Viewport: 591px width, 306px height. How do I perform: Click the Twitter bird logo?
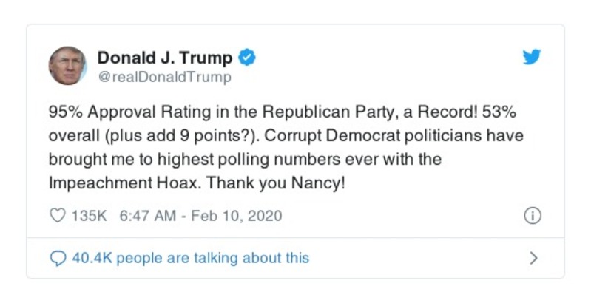532,58
